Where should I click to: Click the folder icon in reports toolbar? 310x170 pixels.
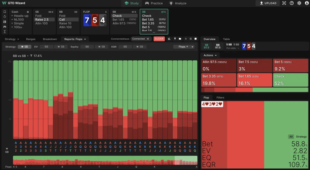[x=180, y=39]
